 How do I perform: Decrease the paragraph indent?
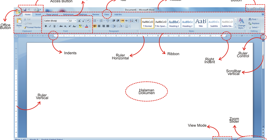tap(114, 21)
